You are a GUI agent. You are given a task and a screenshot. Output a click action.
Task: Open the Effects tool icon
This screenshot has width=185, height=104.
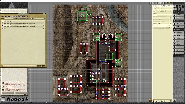177,9
